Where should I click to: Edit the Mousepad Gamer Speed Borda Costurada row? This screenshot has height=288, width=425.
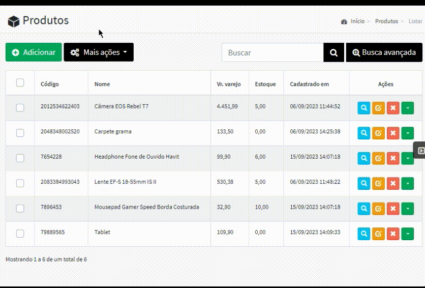click(x=378, y=209)
